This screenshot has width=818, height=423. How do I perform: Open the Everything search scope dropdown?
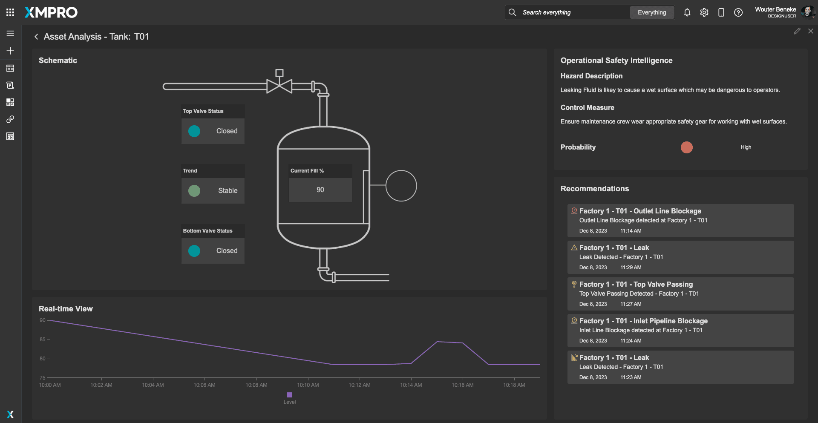pos(651,12)
